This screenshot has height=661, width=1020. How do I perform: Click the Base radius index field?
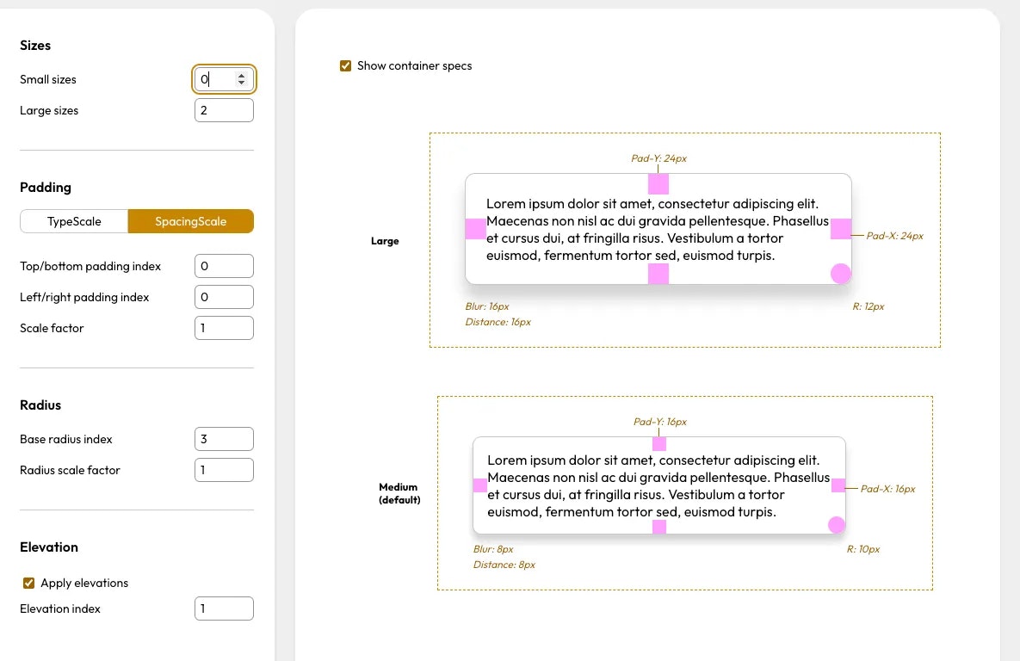tap(224, 439)
